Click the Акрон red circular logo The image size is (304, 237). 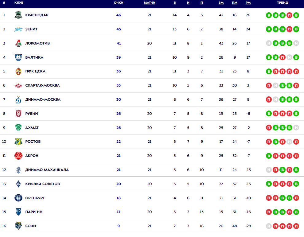coord(18,156)
